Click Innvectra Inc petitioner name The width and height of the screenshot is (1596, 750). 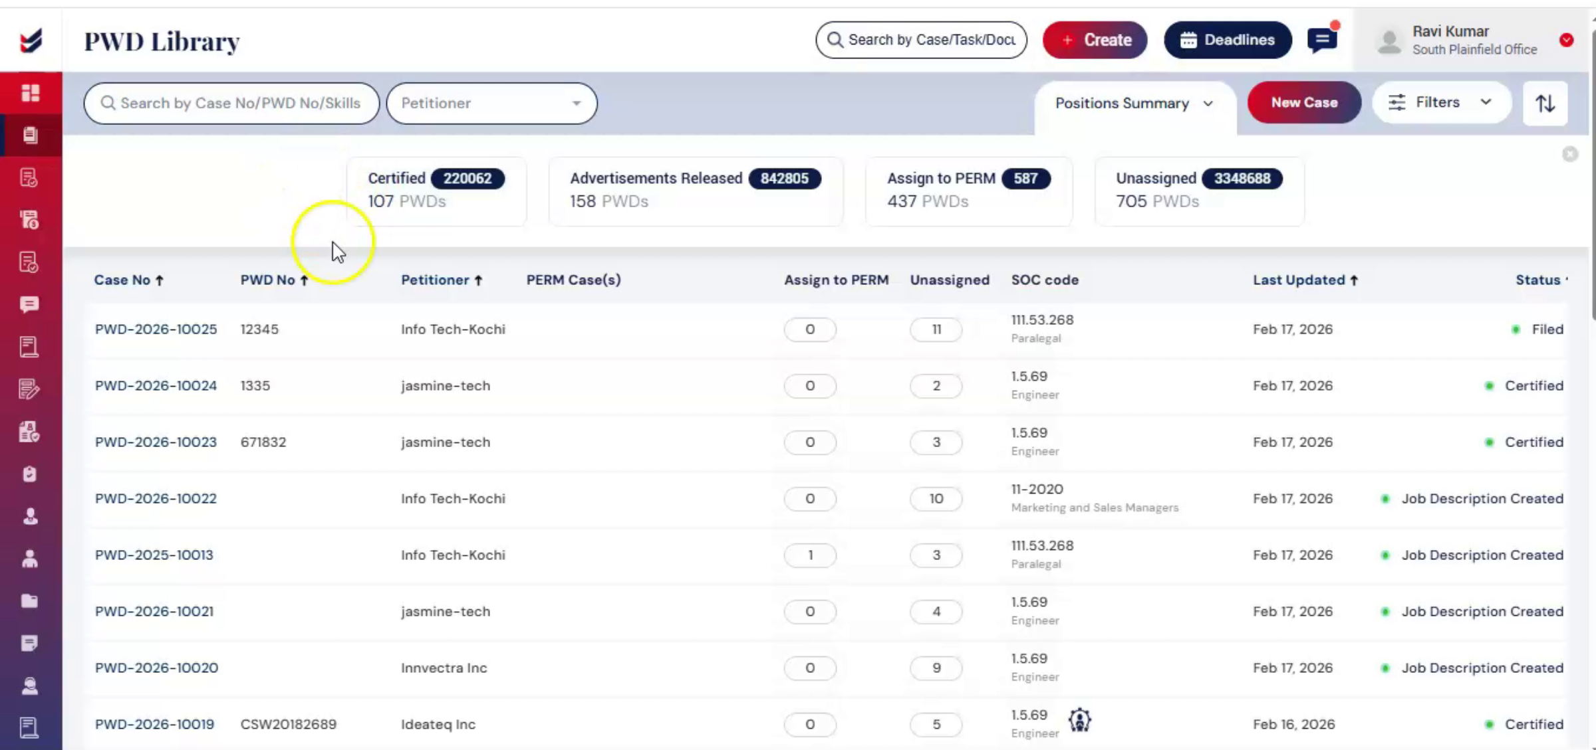click(444, 668)
